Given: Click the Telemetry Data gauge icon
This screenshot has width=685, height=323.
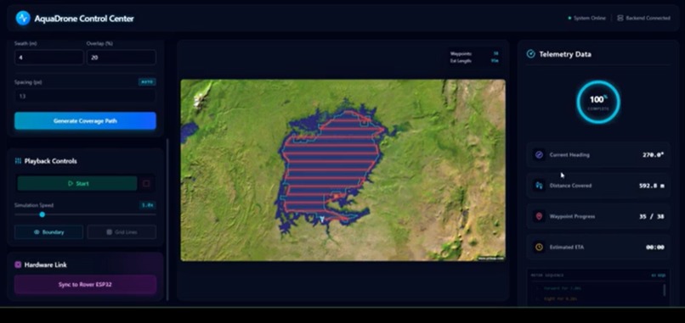Looking at the screenshot, I should point(531,54).
